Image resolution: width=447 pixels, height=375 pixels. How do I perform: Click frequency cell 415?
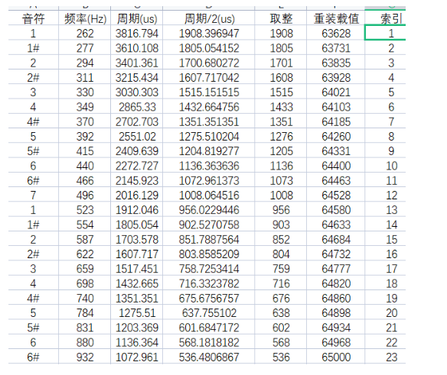pos(85,150)
